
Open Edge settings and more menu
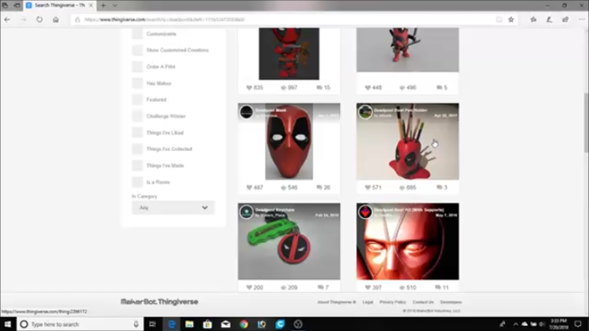(582, 20)
